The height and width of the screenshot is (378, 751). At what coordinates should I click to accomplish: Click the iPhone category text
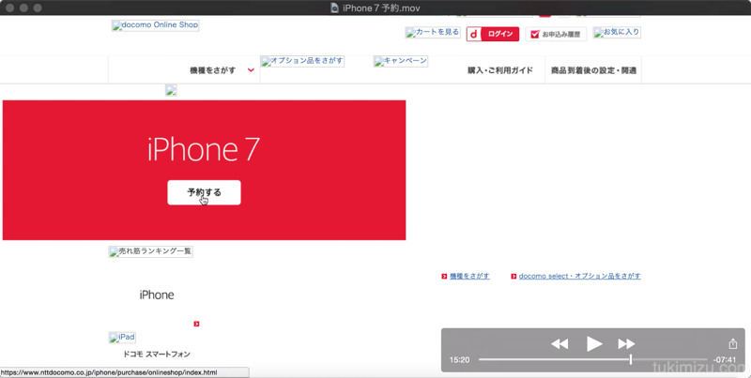pos(157,295)
